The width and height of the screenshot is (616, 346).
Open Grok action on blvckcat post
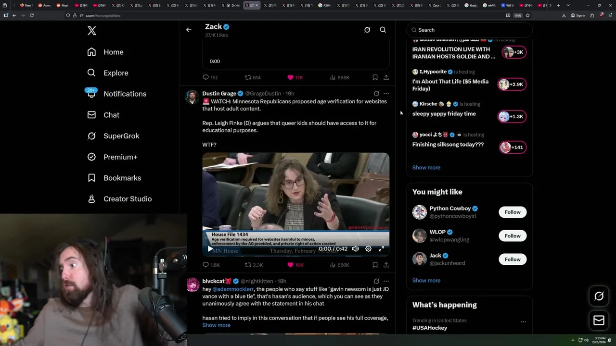[376, 281]
